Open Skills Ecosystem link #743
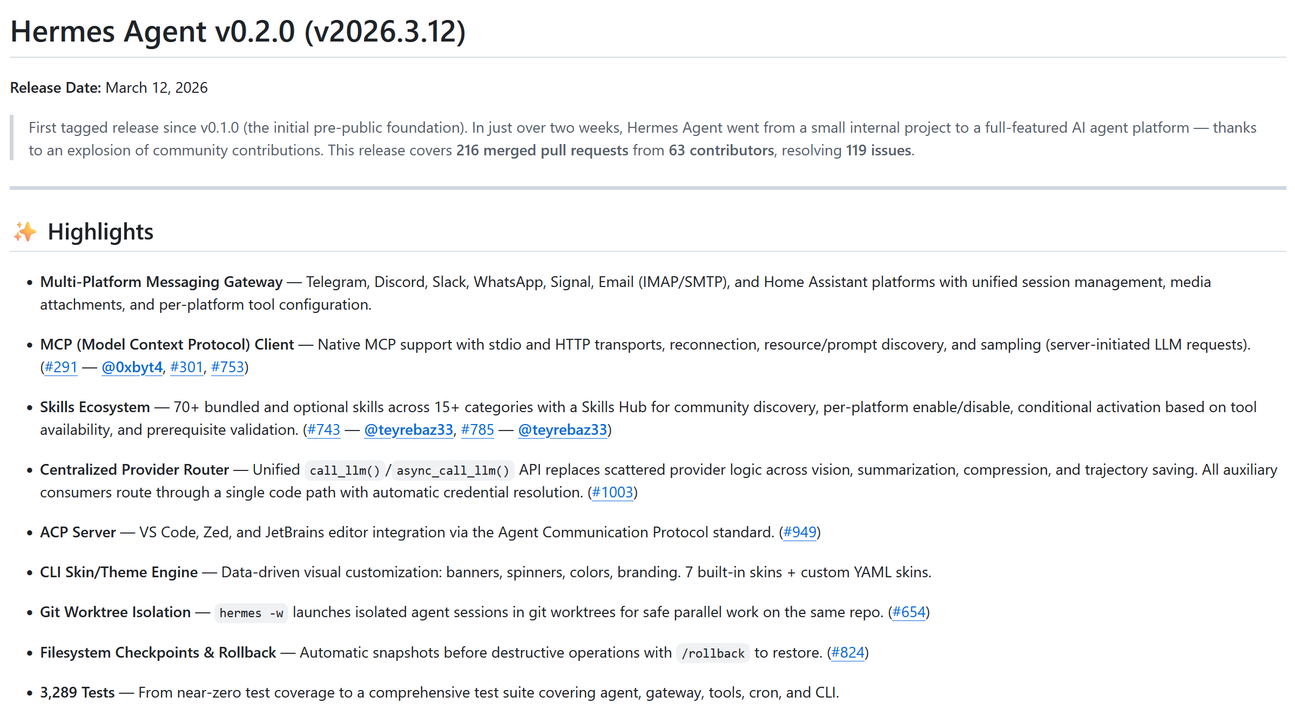This screenshot has height=724, width=1295. point(323,430)
